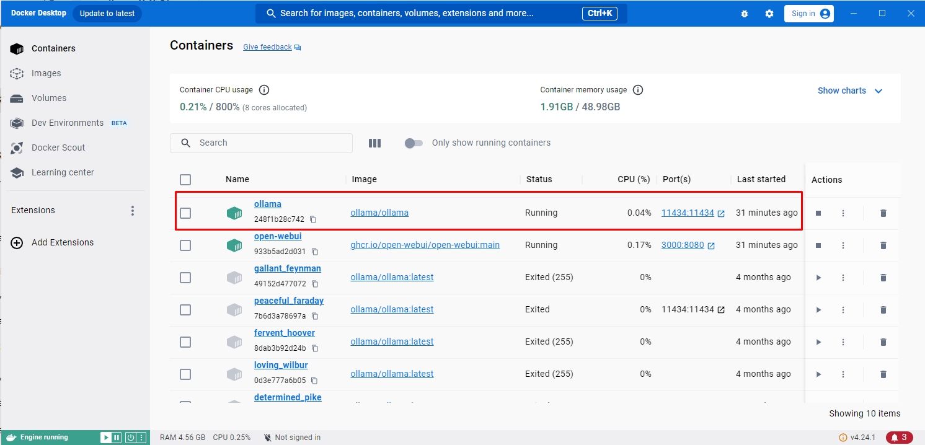The height and width of the screenshot is (445, 925).
Task: Delete the fervent_hoover container
Action: click(883, 342)
